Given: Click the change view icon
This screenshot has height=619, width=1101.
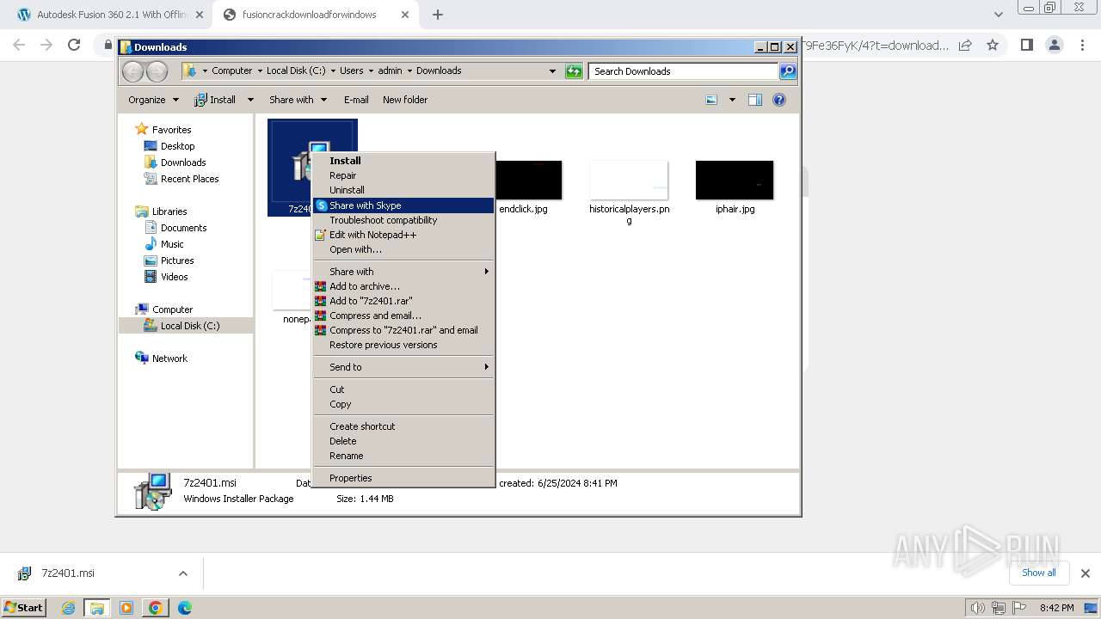Looking at the screenshot, I should [711, 100].
